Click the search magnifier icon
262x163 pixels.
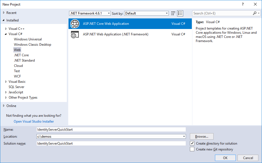(x=254, y=13)
